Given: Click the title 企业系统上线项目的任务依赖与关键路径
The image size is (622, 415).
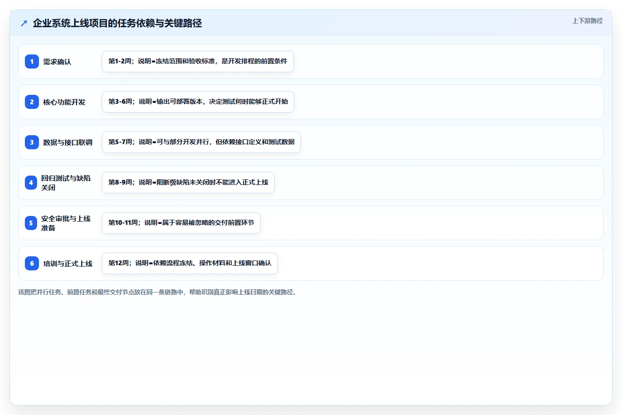Looking at the screenshot, I should 117,23.
